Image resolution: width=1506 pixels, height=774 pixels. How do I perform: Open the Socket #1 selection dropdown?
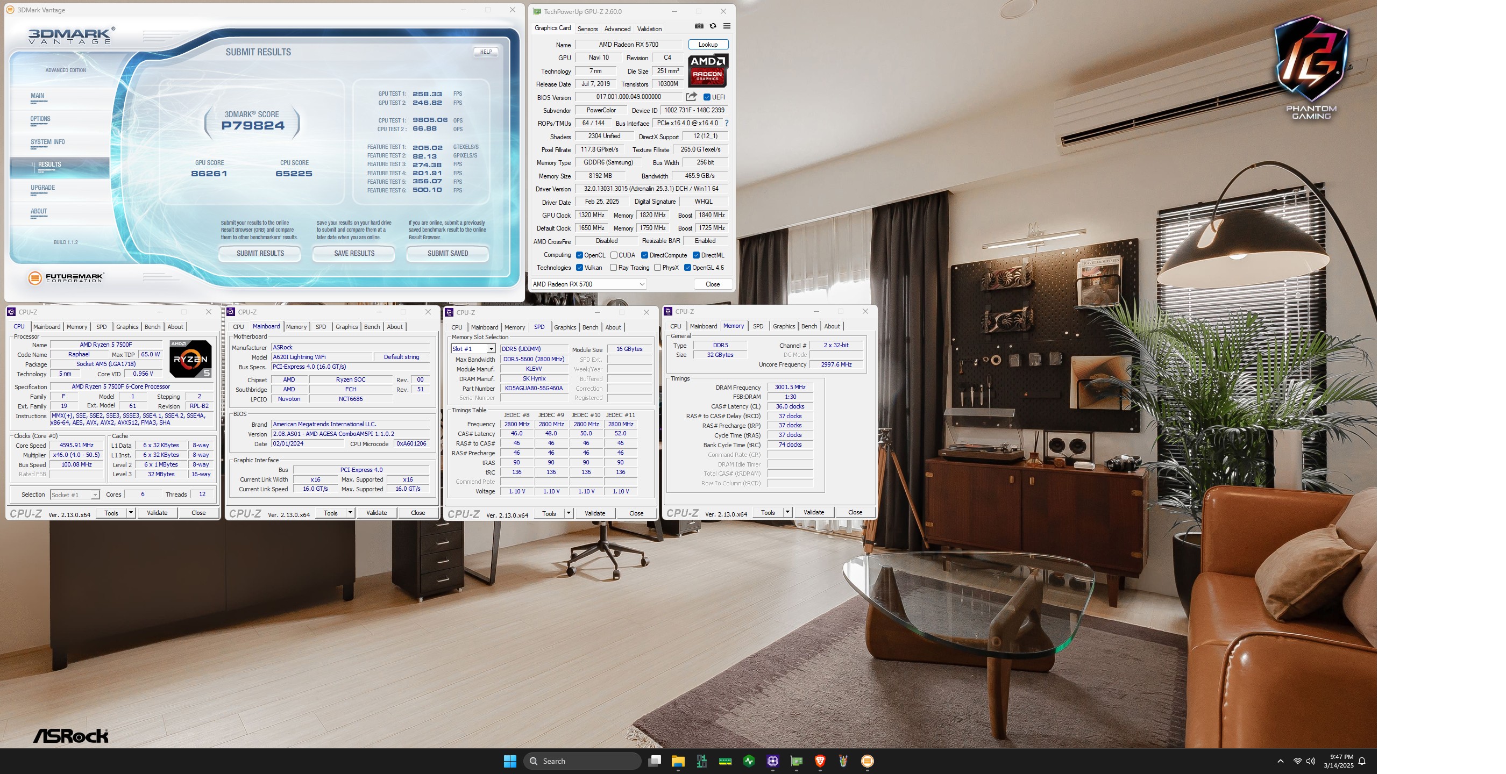point(75,495)
